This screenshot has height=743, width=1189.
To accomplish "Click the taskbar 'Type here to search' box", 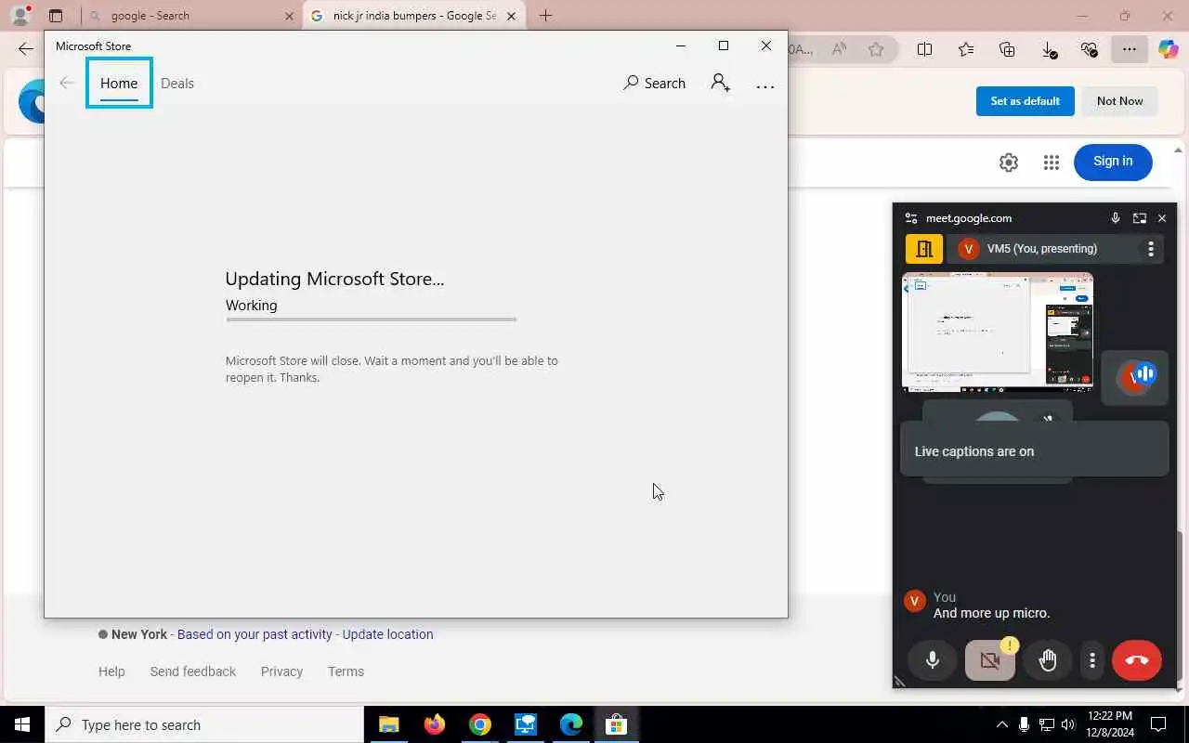I will pyautogui.click(x=204, y=724).
